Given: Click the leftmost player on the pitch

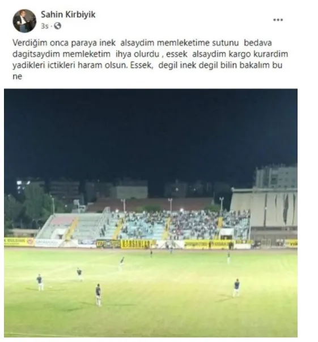Looking at the screenshot, I should (x=40, y=283).
